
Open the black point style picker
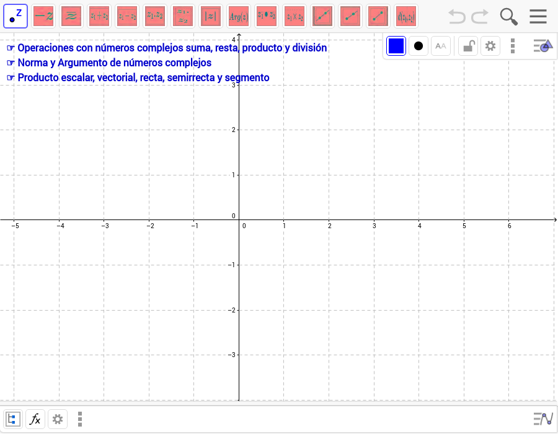tap(418, 46)
